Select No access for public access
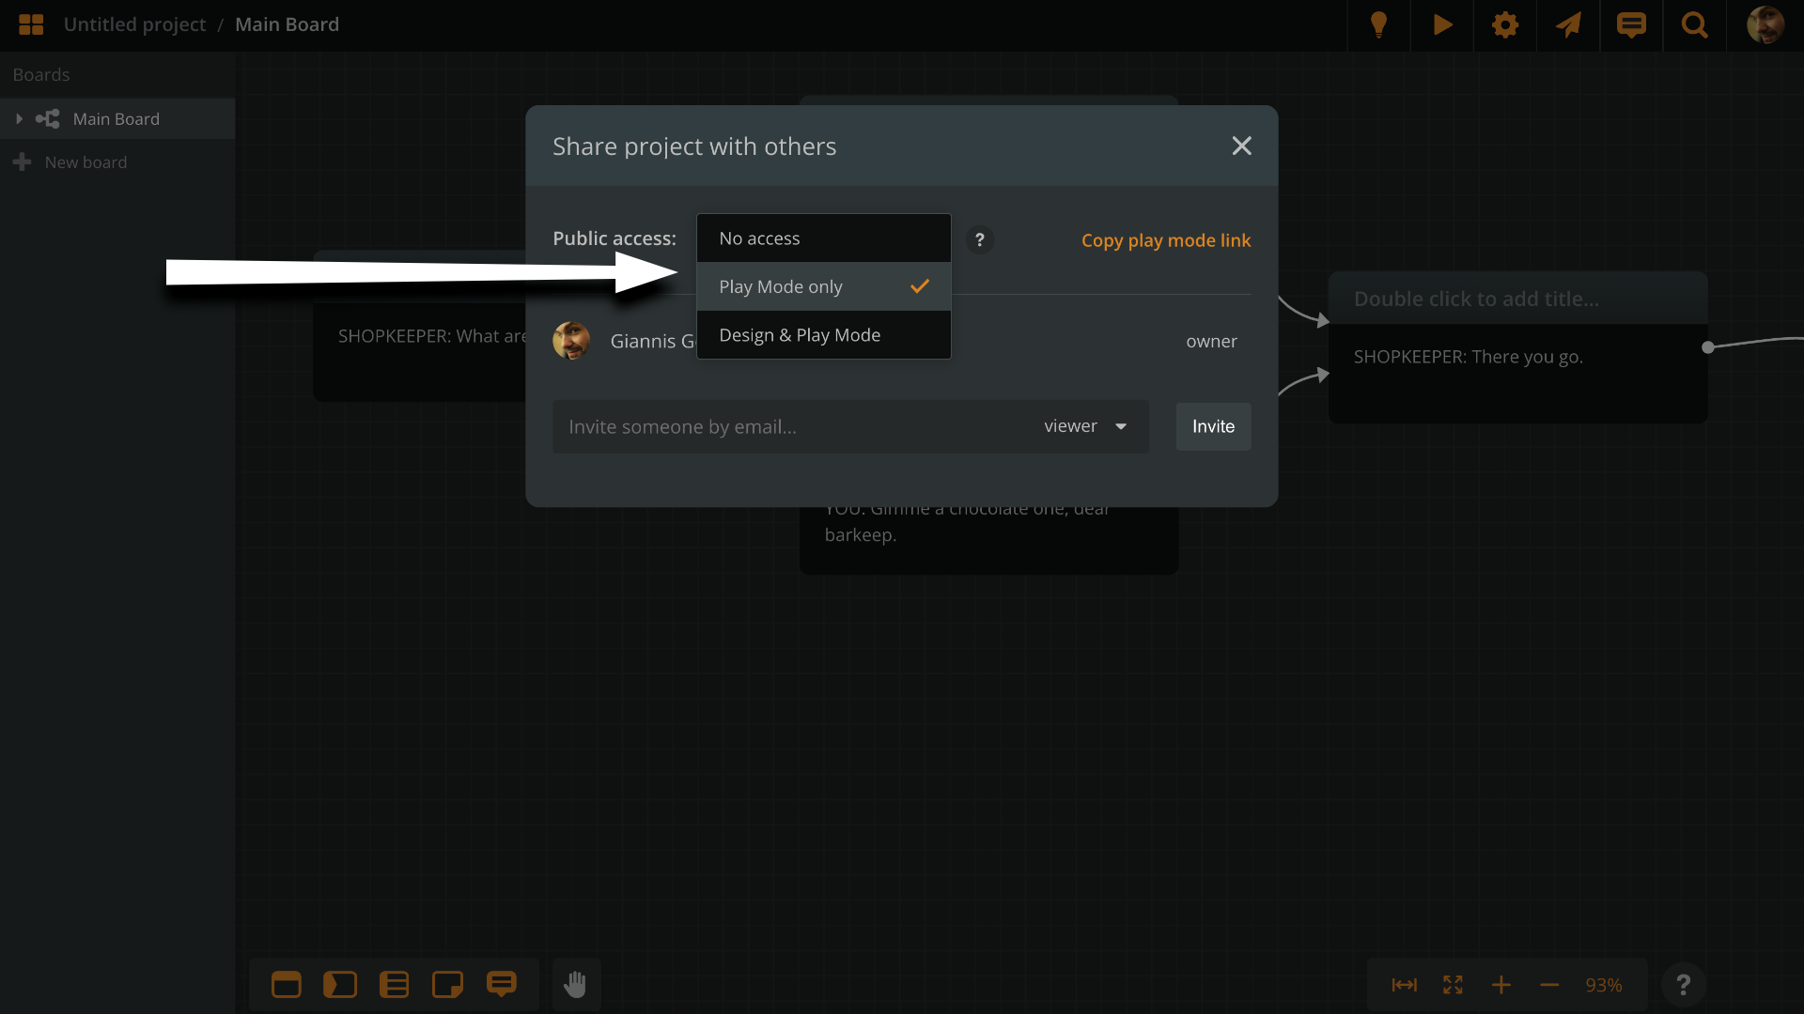Image resolution: width=1804 pixels, height=1014 pixels. (x=823, y=238)
